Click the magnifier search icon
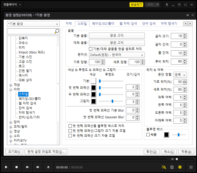197x173 pixels. (x=57, y=31)
